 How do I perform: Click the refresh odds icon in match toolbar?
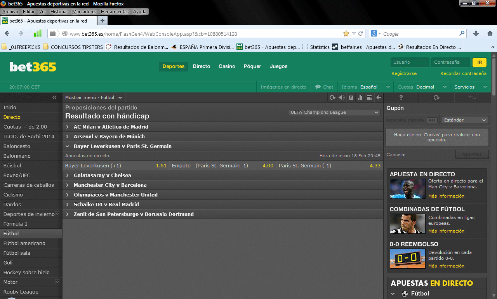coord(332,98)
